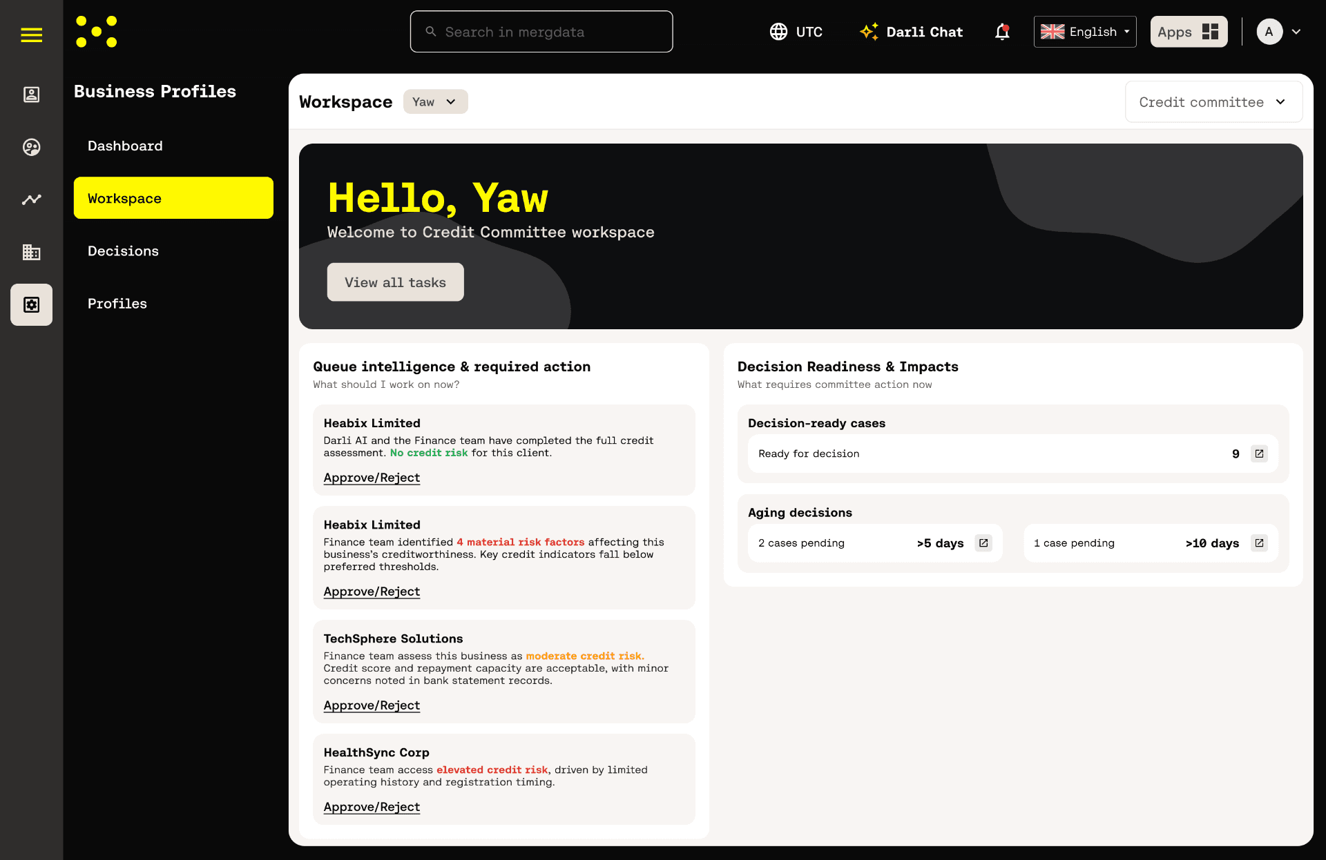Click the building company sidebar icon
The image size is (1326, 860).
(x=31, y=252)
